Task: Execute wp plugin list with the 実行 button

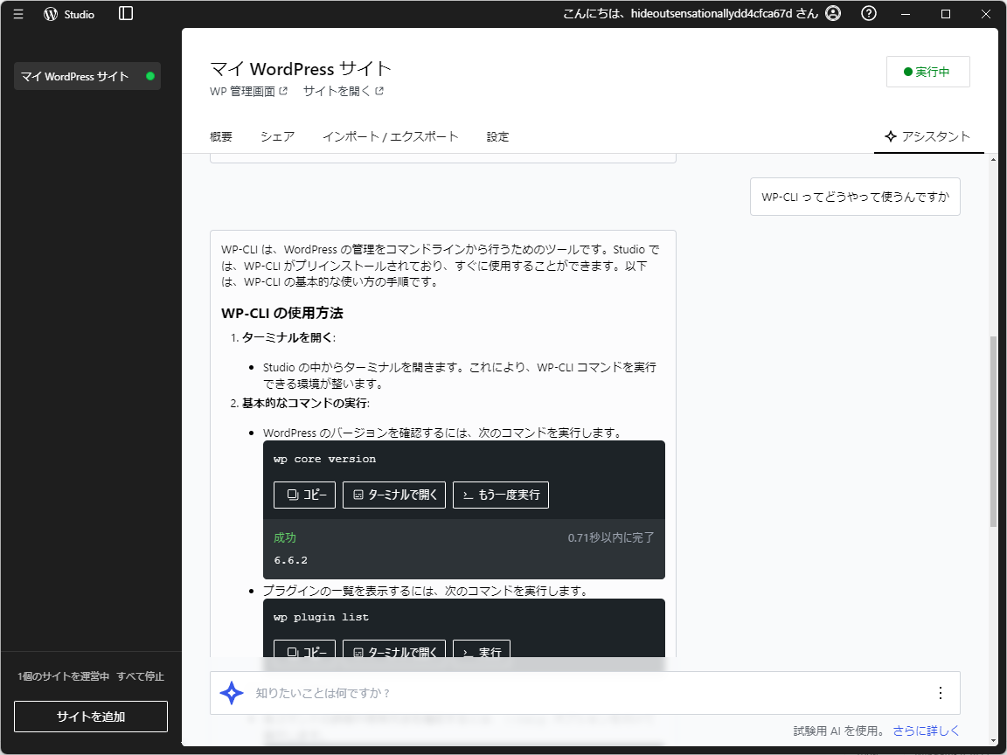Action: (x=481, y=651)
